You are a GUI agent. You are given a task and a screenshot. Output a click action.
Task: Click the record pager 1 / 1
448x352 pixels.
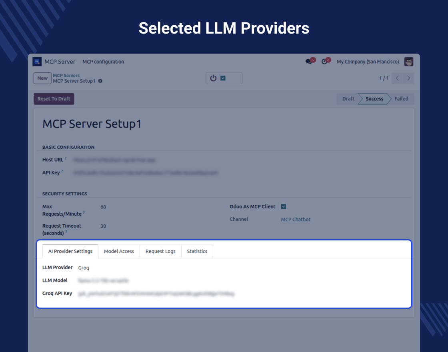[384, 78]
